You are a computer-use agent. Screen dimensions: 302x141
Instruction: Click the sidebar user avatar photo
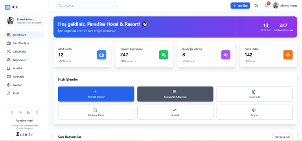[11, 21]
